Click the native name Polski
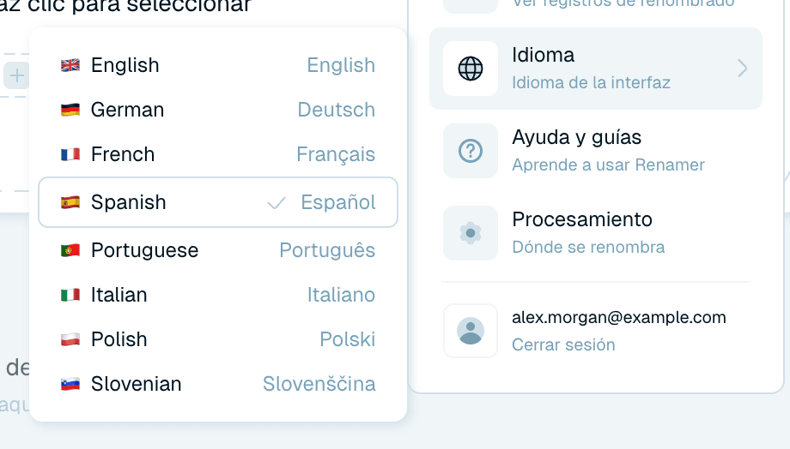790x449 pixels. click(347, 339)
